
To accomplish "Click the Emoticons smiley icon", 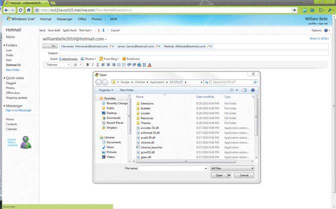I will [124, 58].
